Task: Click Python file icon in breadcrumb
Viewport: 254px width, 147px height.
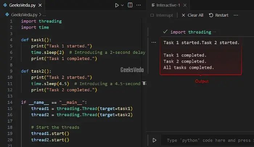Action: click(7, 15)
